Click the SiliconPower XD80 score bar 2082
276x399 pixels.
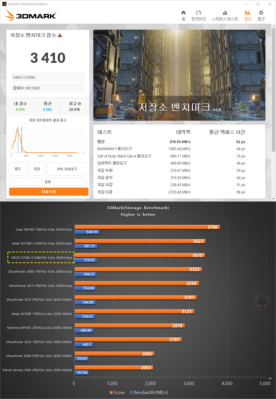(114, 354)
